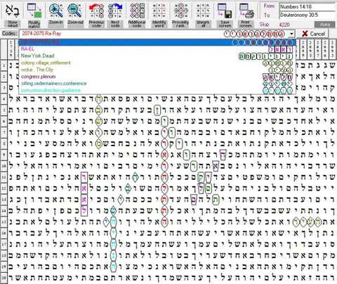Click the From label

[270, 6]
